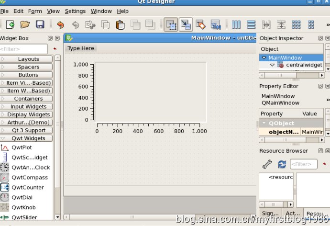Open the Form menu
The height and width of the screenshot is (226, 330).
(35, 11)
